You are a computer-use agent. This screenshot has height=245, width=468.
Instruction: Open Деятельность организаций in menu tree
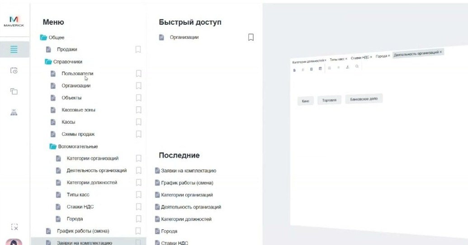click(x=97, y=171)
